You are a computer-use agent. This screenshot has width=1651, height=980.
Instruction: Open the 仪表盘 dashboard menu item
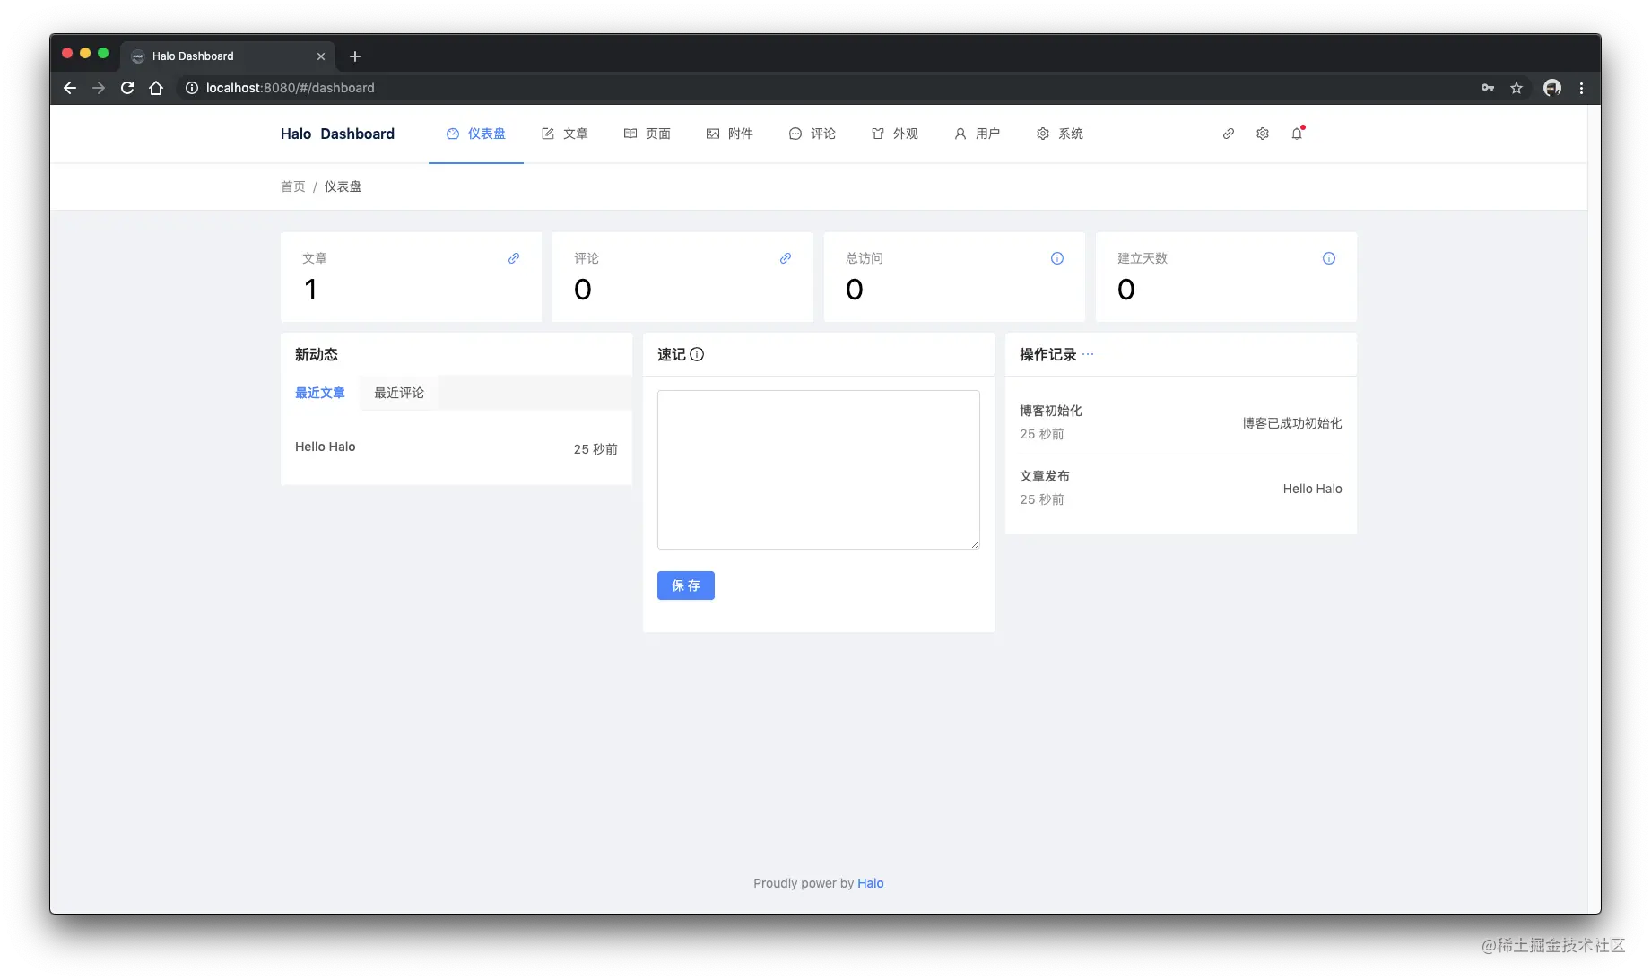coord(476,134)
